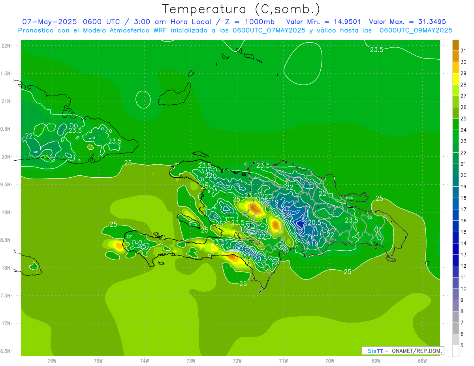
Task: Click the 'Valor Min. = 14.9501' text
Action: (x=324, y=22)
